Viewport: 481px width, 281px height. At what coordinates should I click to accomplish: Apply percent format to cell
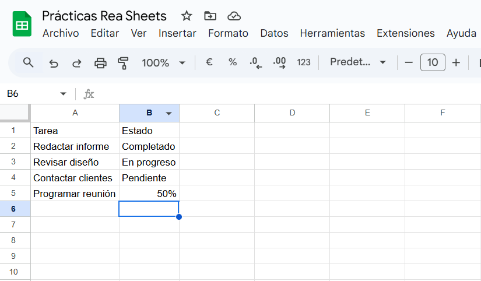pyautogui.click(x=232, y=62)
